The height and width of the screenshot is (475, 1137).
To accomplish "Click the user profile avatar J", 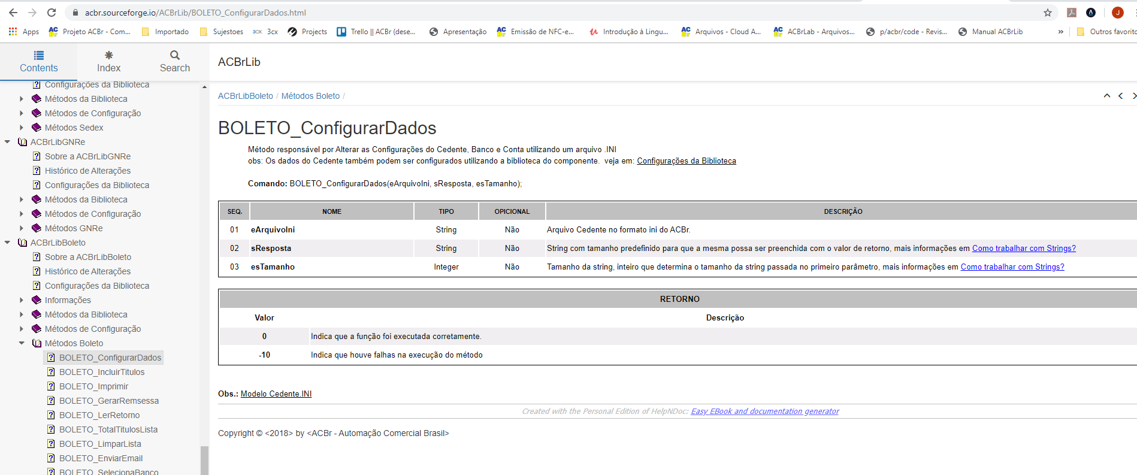I will (1118, 13).
